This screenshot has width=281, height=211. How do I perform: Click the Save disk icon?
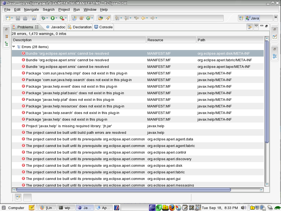(x=18, y=18)
